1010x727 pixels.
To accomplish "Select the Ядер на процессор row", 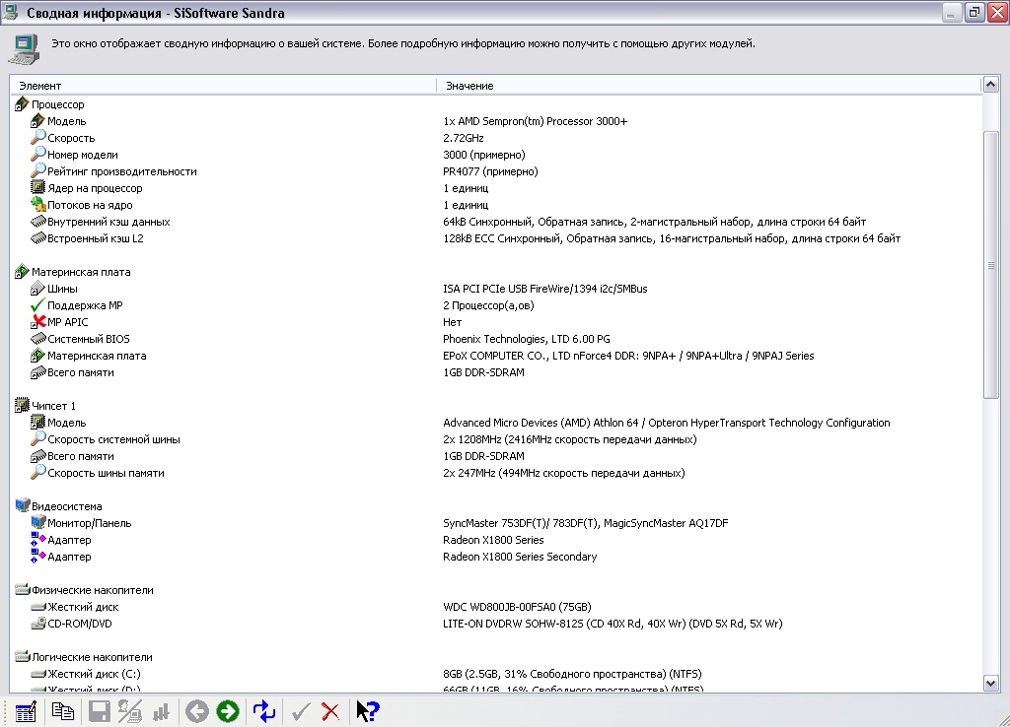I will click(x=495, y=188).
